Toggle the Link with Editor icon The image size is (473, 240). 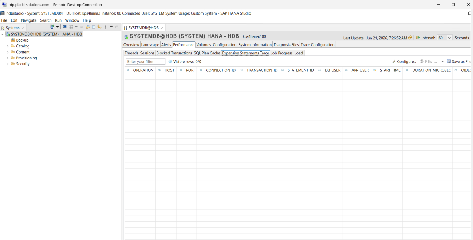click(x=99, y=27)
